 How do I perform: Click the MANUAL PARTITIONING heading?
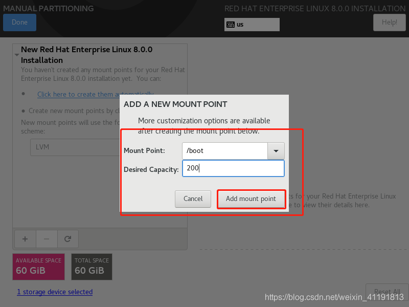tap(48, 8)
